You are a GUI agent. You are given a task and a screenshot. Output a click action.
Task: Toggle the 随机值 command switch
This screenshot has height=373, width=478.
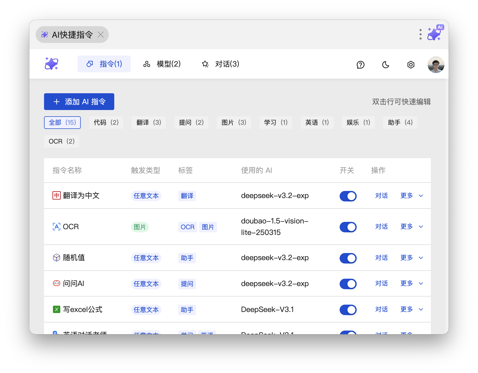[348, 258]
